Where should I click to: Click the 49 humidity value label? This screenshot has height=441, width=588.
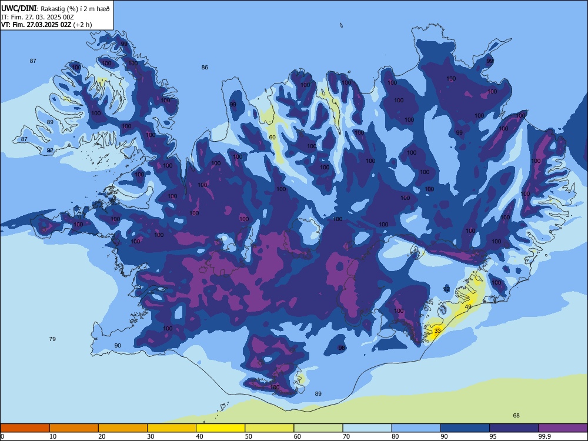click(468, 307)
